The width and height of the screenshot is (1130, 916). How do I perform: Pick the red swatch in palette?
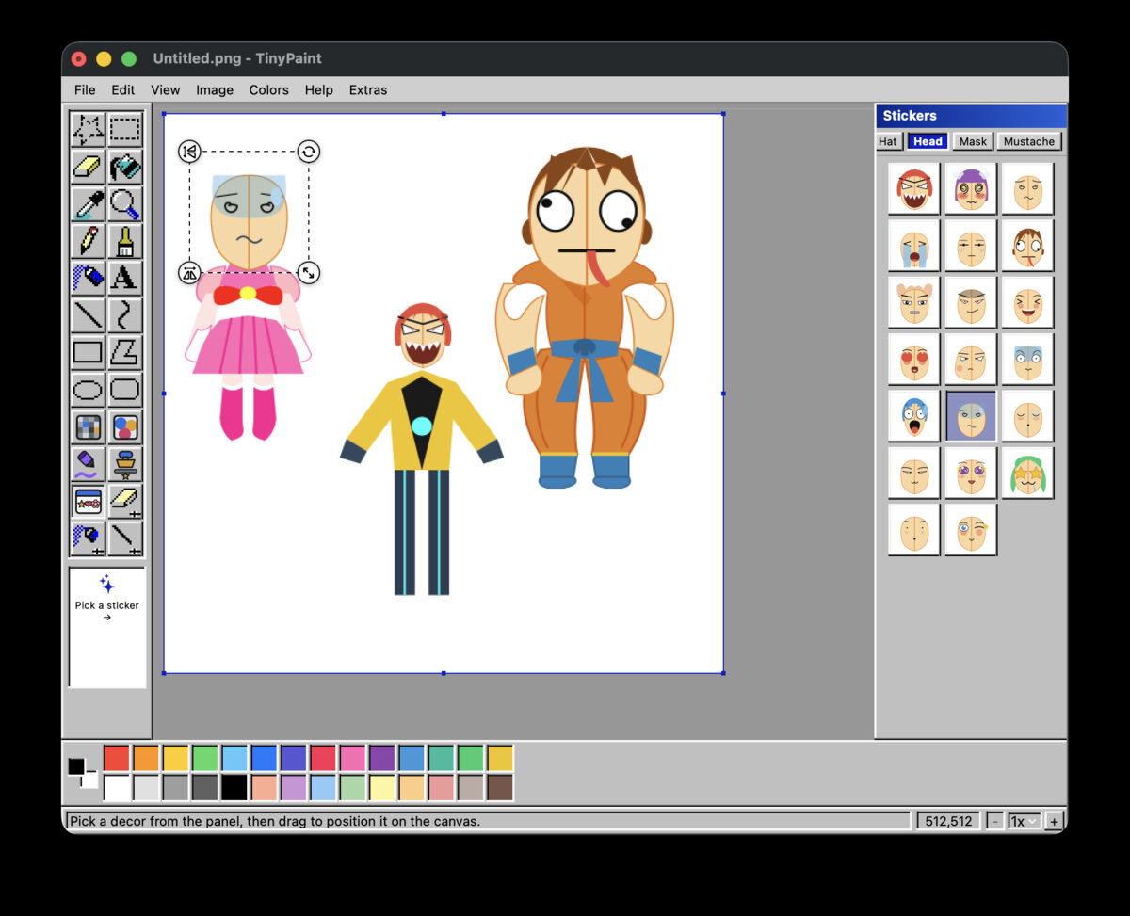point(117,758)
